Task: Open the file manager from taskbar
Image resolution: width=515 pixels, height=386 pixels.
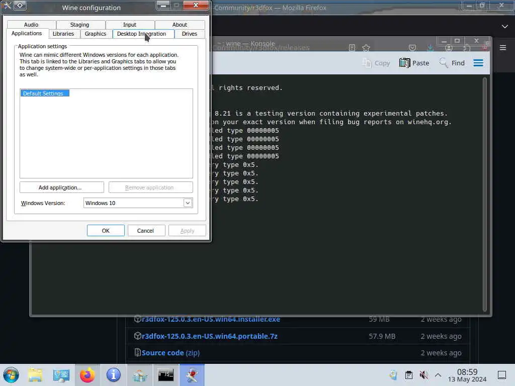Action: [35, 375]
